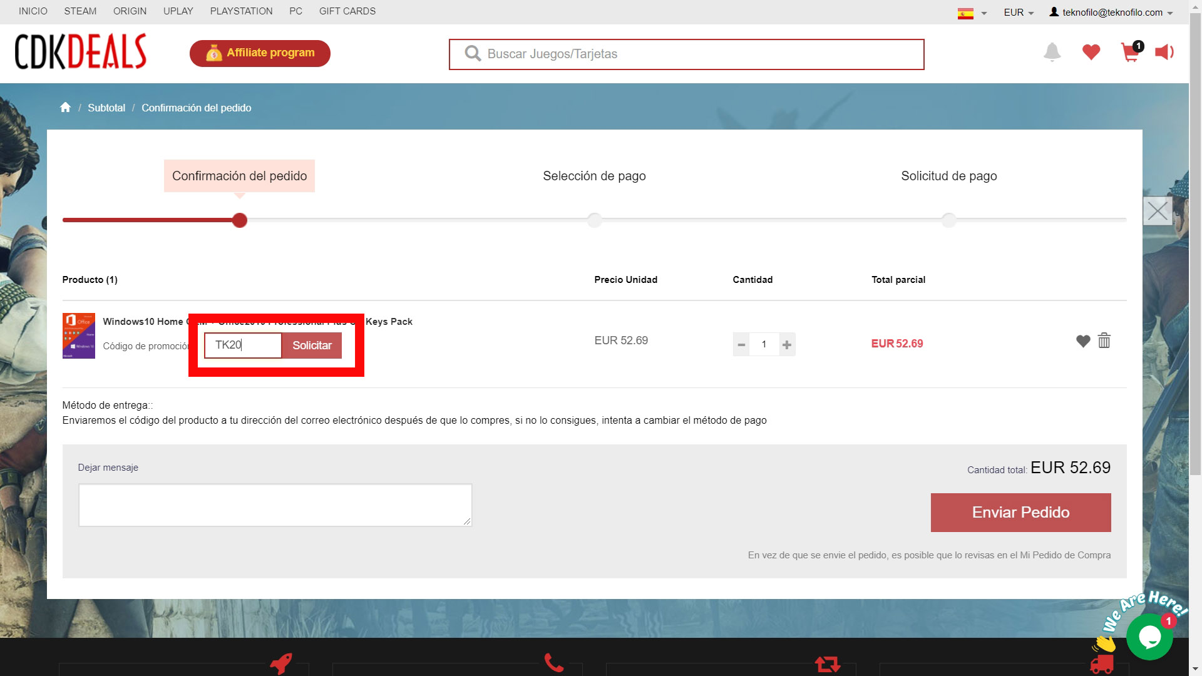
Task: Click the Total parcial column header
Action: 898,280
